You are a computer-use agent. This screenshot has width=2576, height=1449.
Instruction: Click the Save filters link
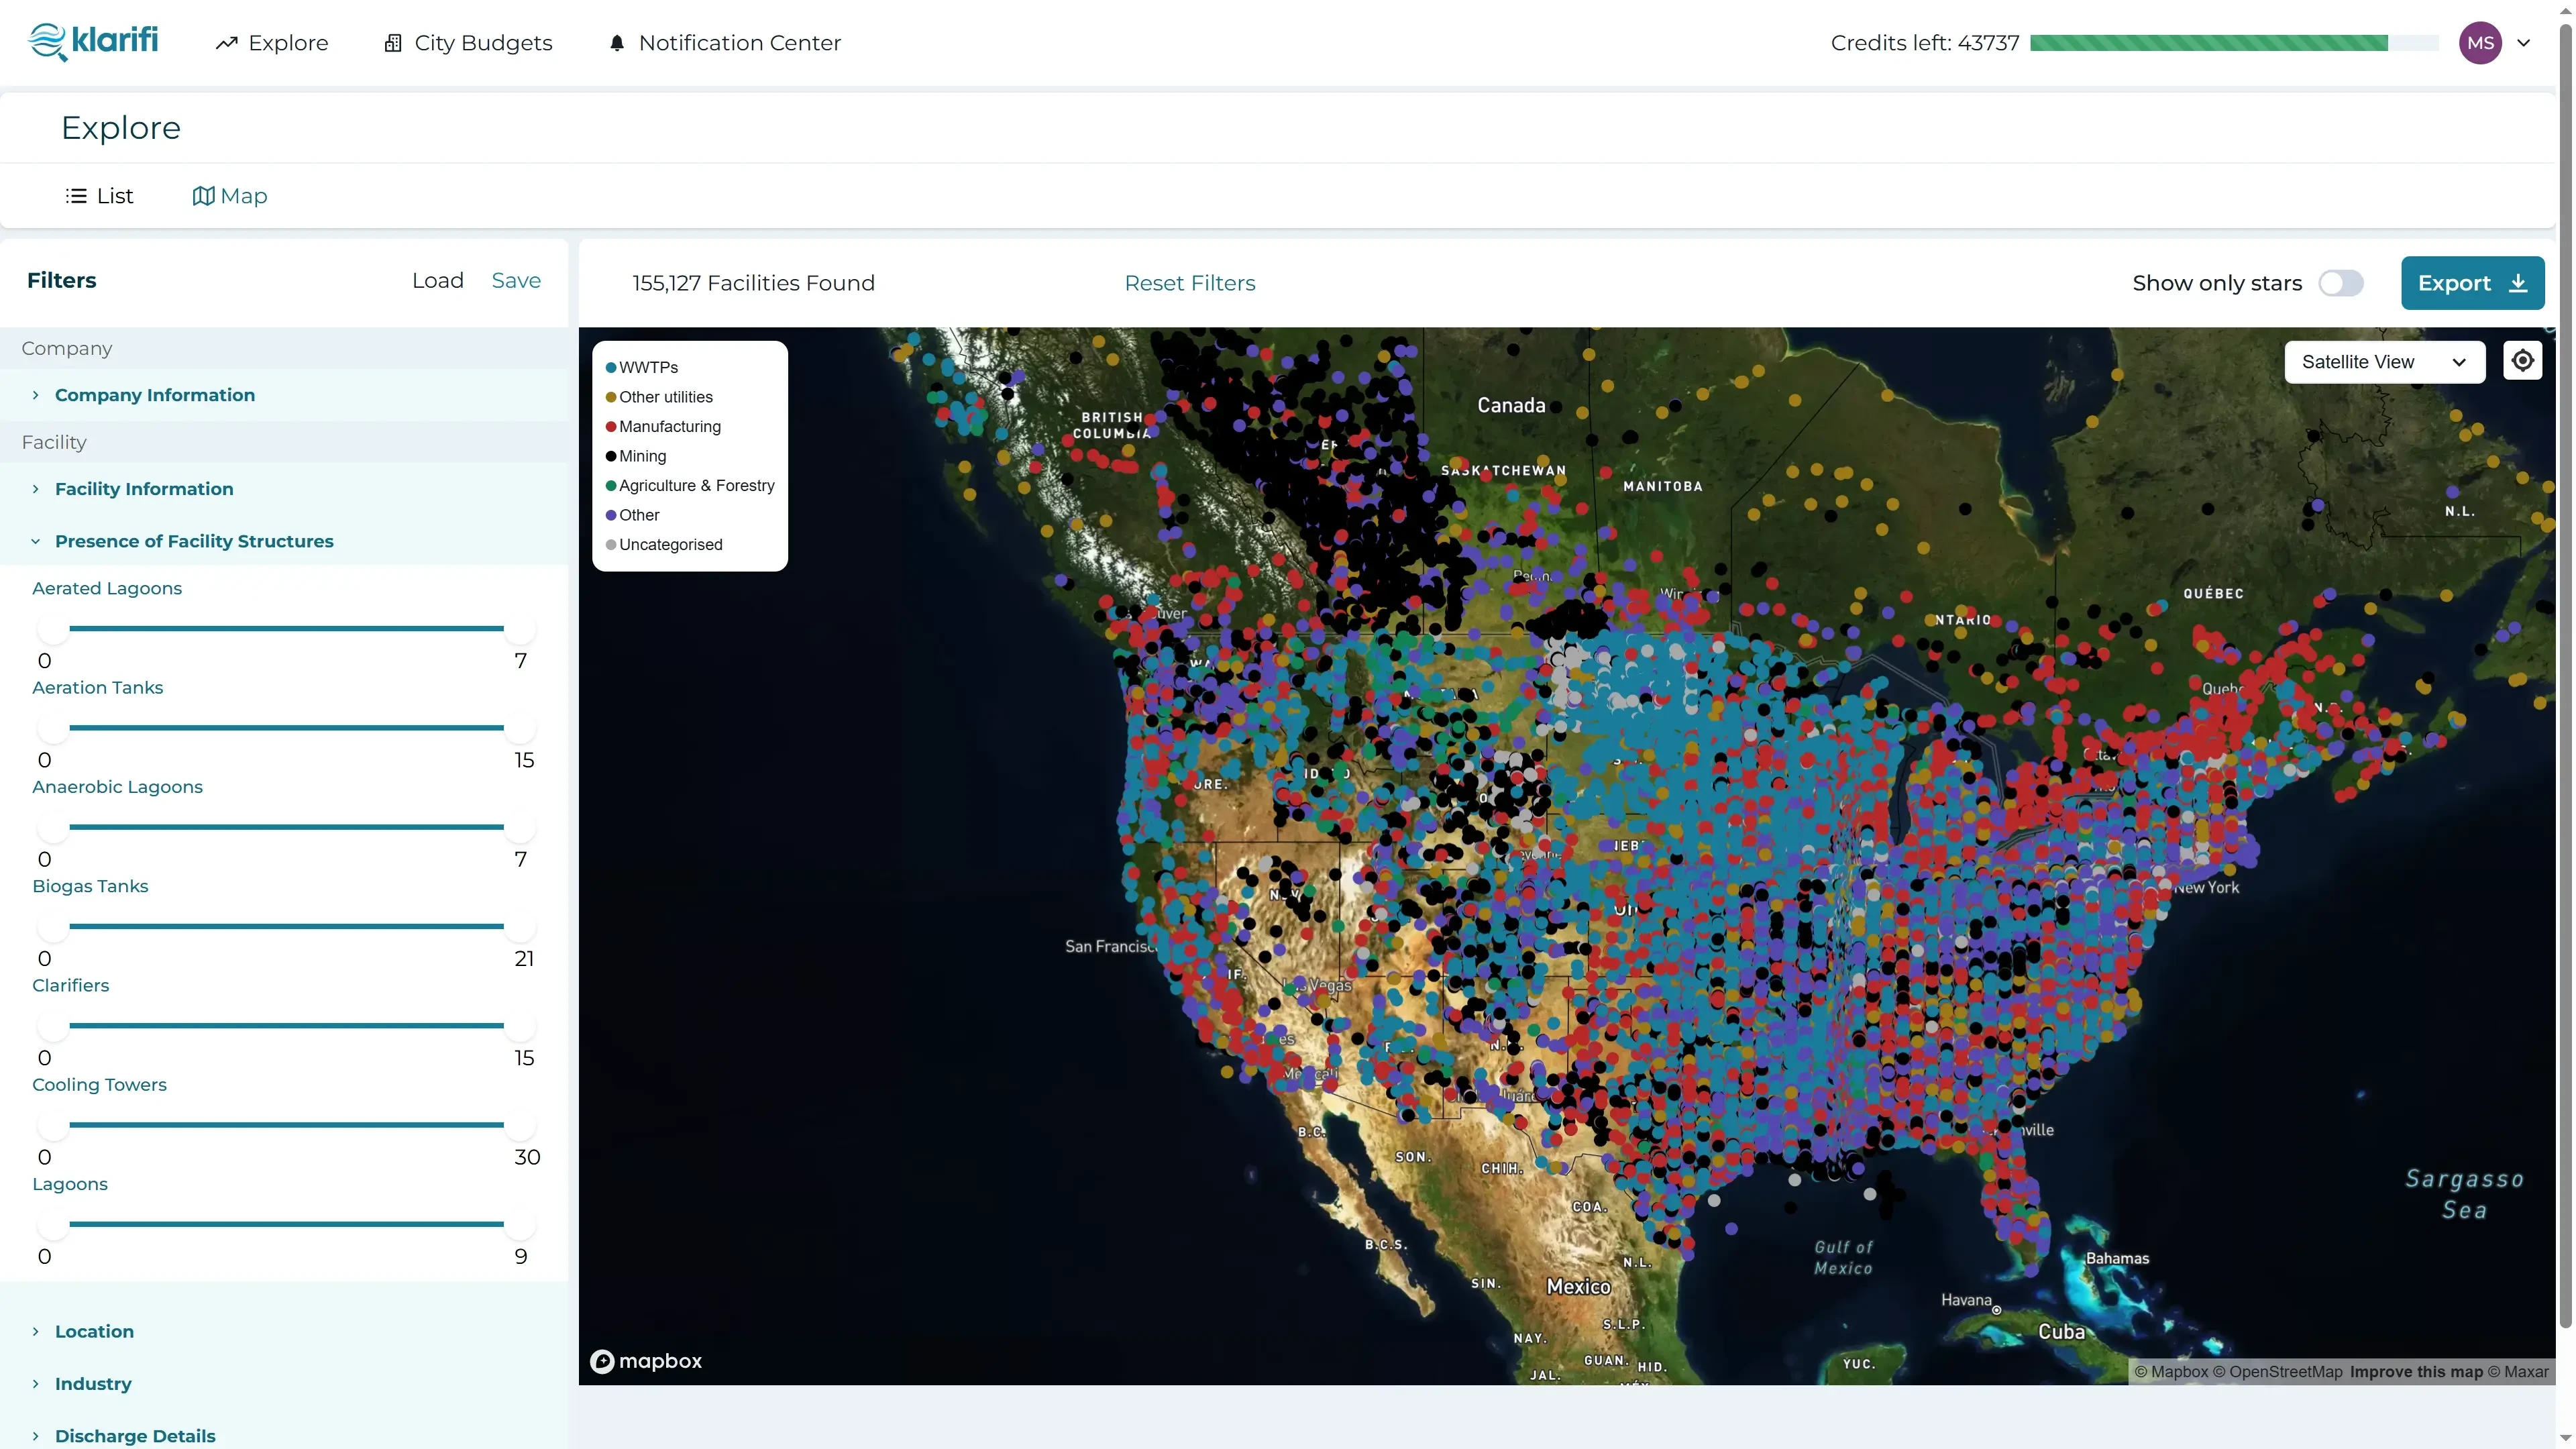coord(516,281)
